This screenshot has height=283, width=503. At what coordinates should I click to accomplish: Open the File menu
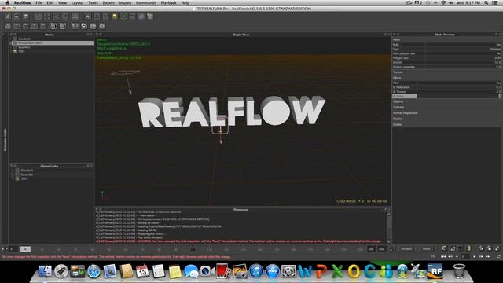(39, 2)
